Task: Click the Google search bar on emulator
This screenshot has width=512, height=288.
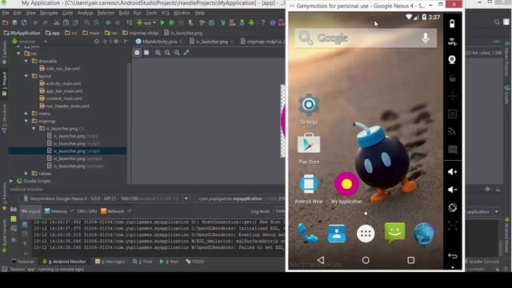Action: click(x=366, y=38)
